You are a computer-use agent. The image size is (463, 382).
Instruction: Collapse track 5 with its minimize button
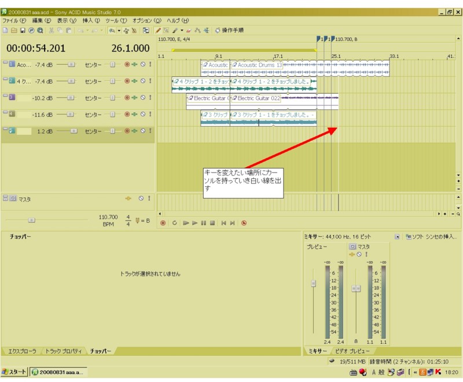(x=5, y=128)
